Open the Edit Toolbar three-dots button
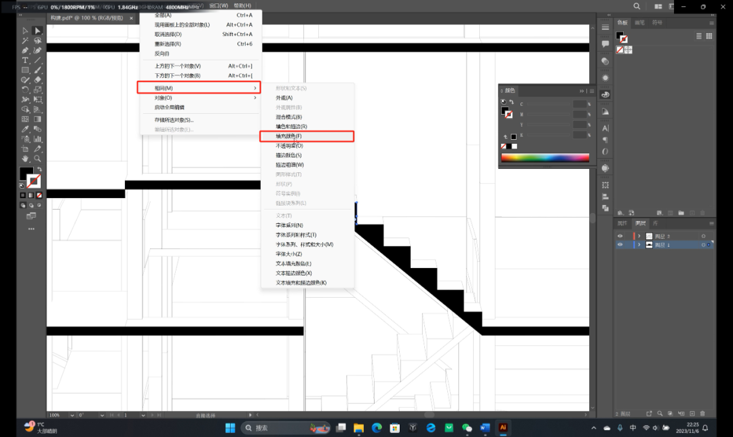The image size is (733, 437). click(x=31, y=229)
